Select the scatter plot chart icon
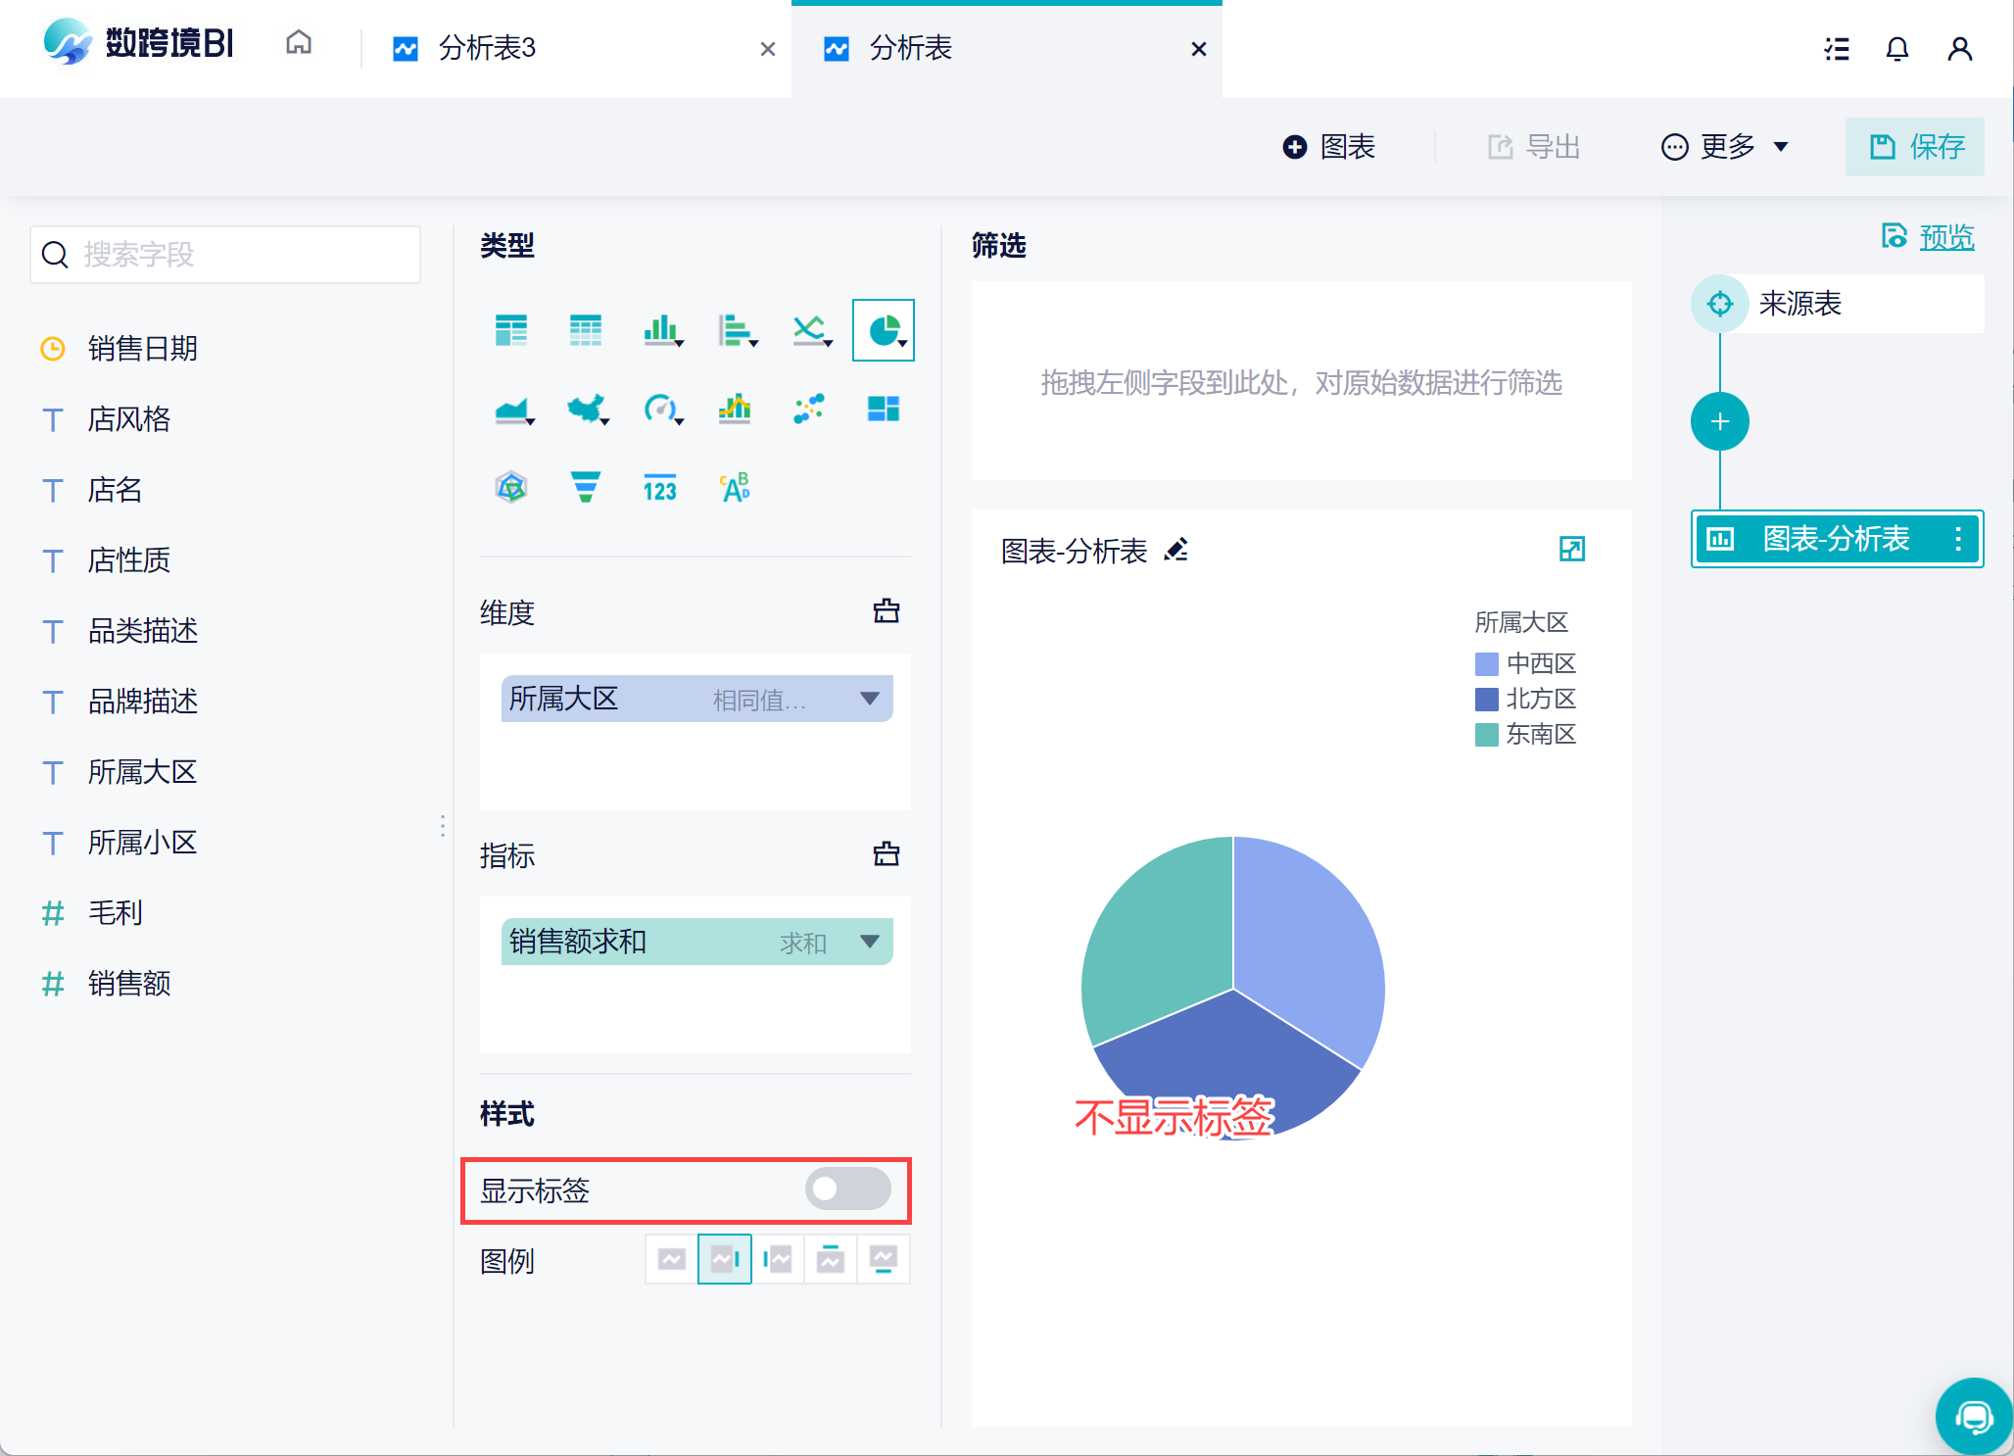Viewport: 2014px width, 1456px height. click(809, 409)
